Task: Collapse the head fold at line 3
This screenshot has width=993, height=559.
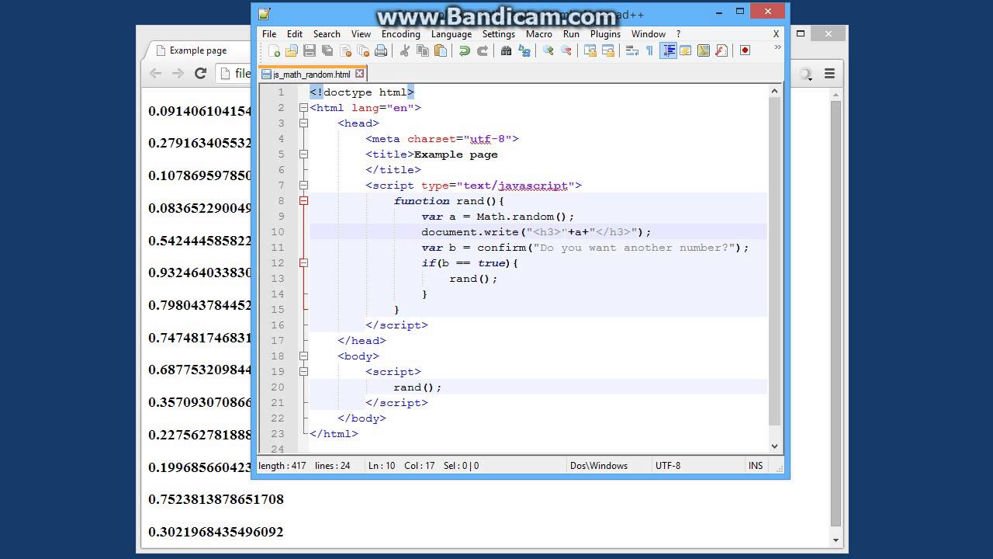Action: (303, 123)
